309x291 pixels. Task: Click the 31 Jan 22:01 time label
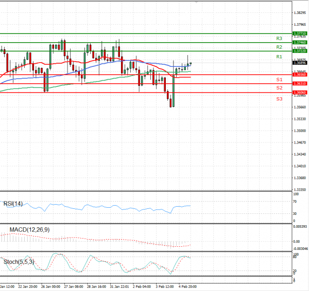119,287
